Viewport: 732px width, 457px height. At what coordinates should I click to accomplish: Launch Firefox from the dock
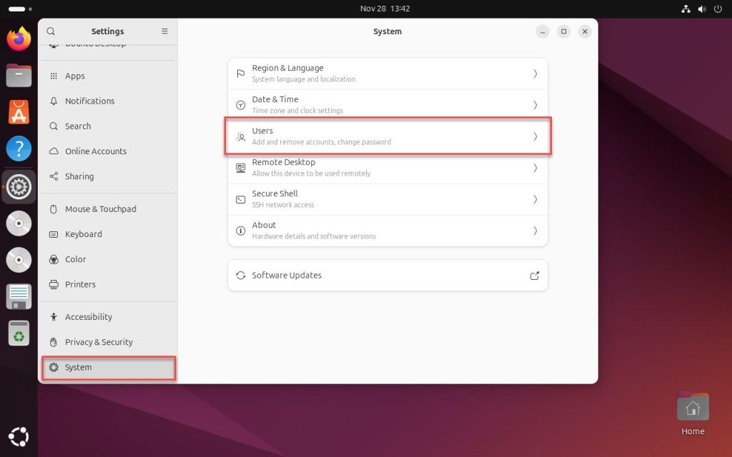[19, 39]
